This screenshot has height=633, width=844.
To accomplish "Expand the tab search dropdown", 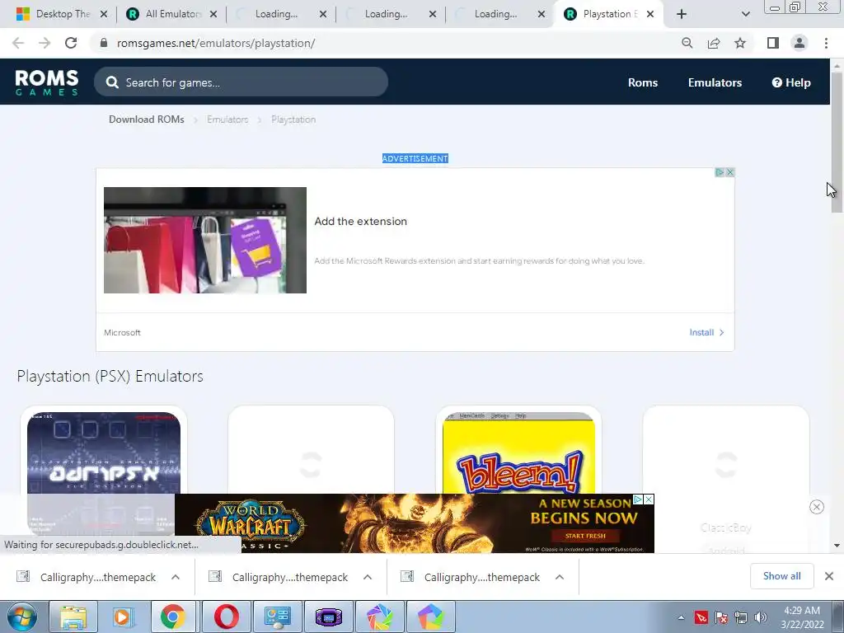I will pyautogui.click(x=745, y=14).
